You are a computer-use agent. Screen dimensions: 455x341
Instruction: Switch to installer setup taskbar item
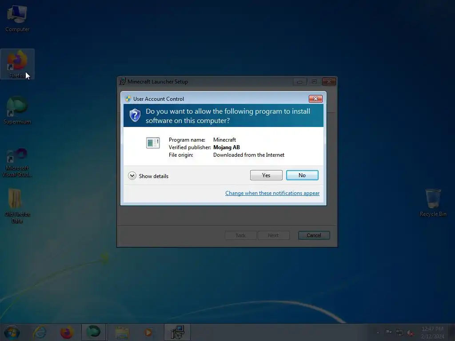[177, 332]
